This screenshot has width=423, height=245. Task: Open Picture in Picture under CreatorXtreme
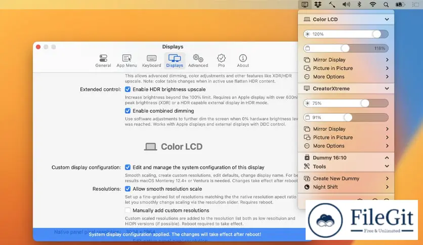[x=346, y=137]
